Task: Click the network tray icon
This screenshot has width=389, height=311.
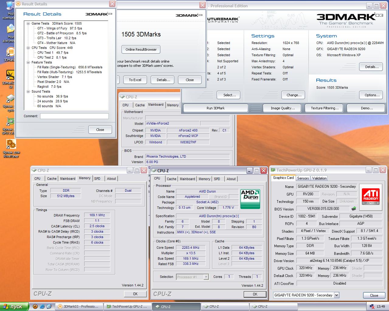Action: [372, 306]
